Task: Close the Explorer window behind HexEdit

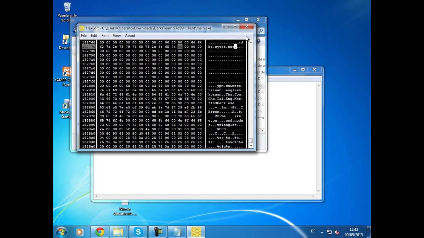Action: (258, 20)
